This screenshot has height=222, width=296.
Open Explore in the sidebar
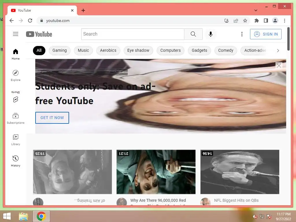(x=16, y=76)
